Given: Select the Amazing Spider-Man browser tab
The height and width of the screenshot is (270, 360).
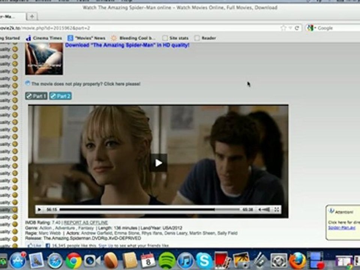Looking at the screenshot, I should point(12,16).
